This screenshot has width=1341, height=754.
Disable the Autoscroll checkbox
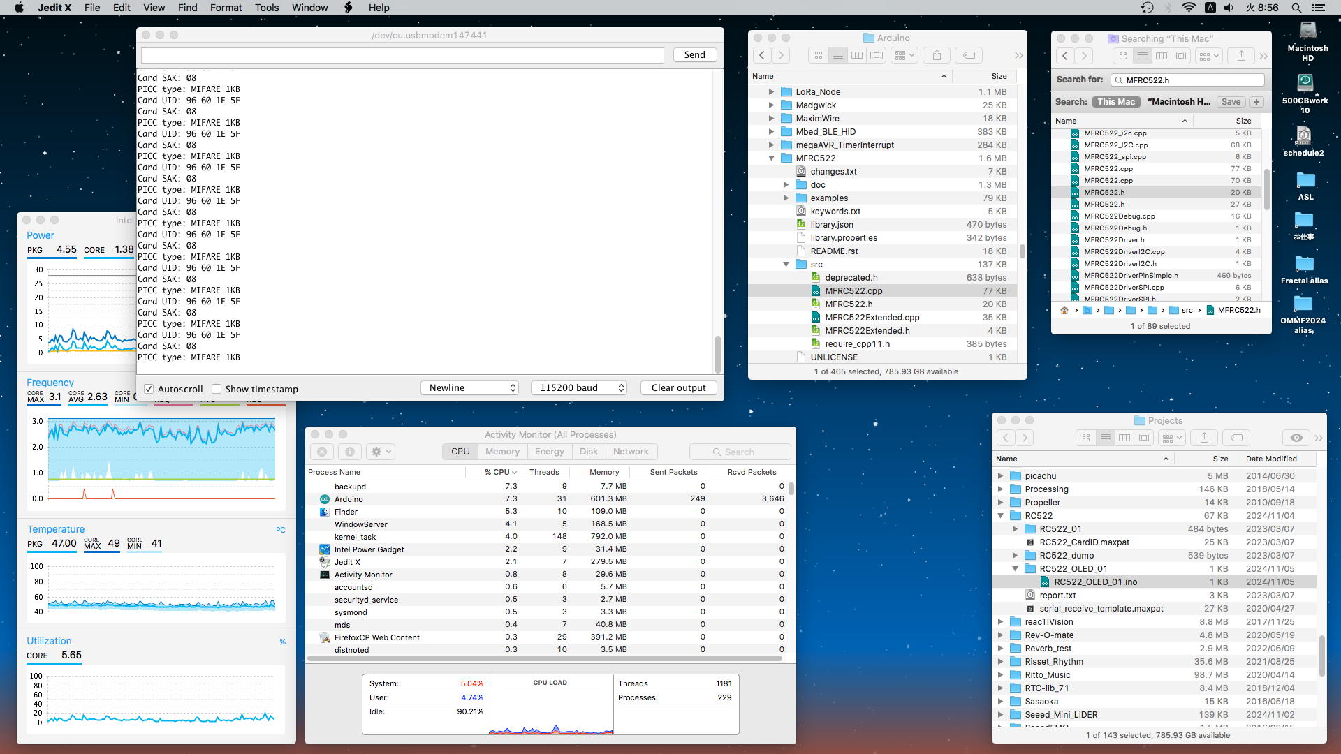click(x=149, y=389)
